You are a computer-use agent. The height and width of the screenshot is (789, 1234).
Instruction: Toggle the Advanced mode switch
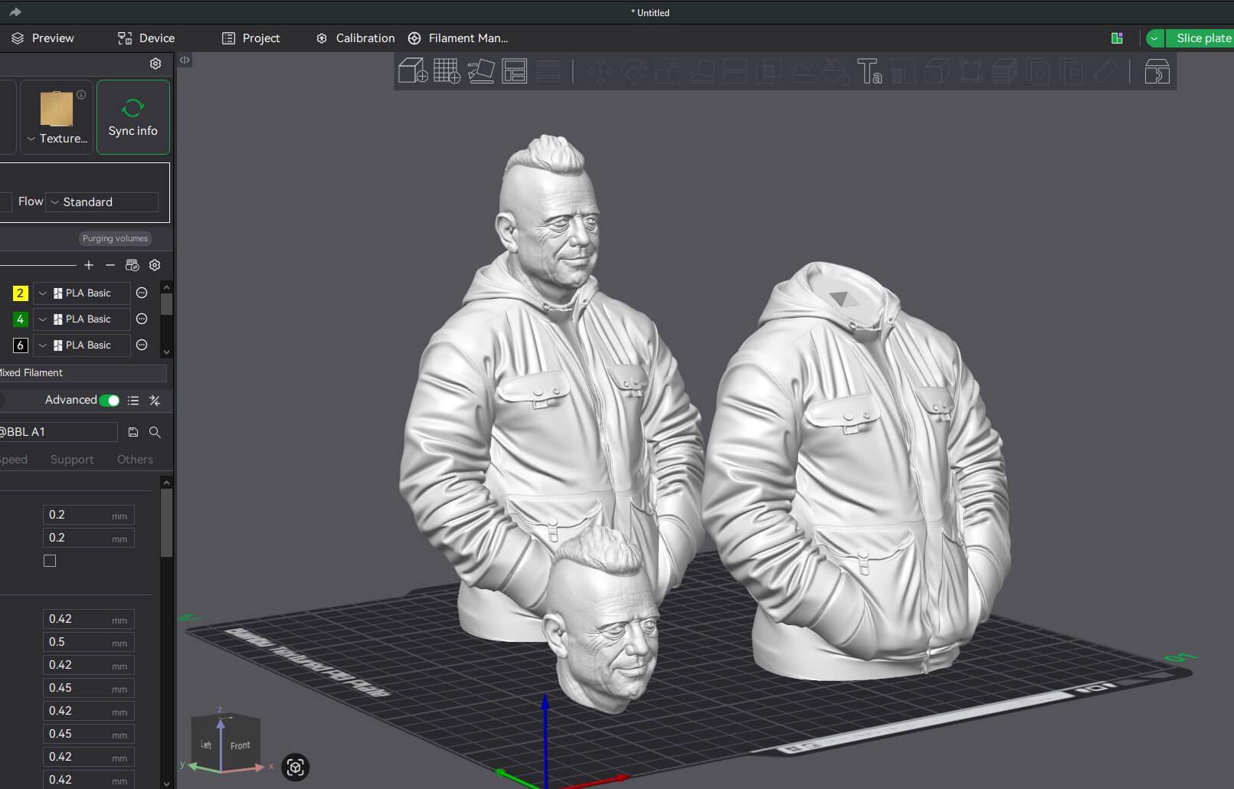pos(110,400)
